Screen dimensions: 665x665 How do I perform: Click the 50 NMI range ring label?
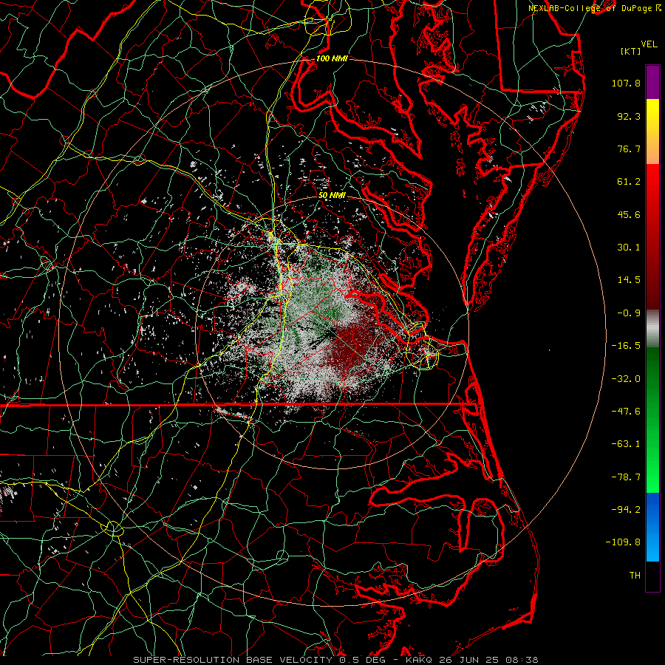(x=332, y=196)
